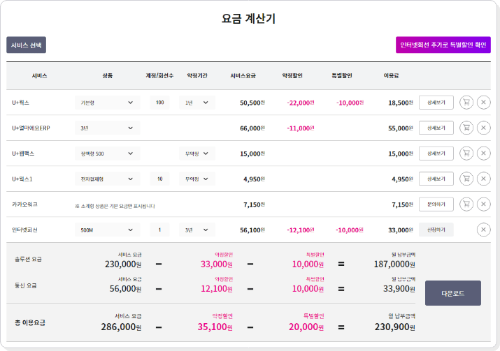Viewport: 500px width, 351px height.
Task: Click 솔루션 요금 service fee 230,000원
Action: (123, 264)
